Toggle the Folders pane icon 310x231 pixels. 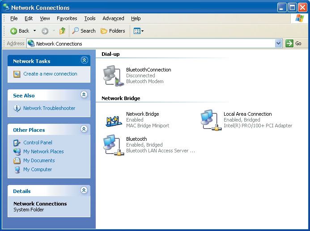[x=104, y=31]
